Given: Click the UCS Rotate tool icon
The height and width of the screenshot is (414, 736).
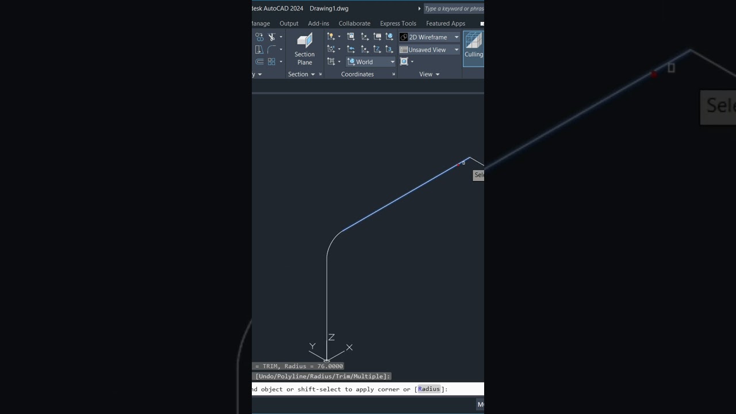Looking at the screenshot, I should pos(331,49).
